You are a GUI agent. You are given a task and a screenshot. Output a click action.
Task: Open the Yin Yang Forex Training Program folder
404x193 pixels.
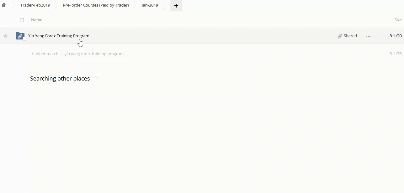pos(59,36)
